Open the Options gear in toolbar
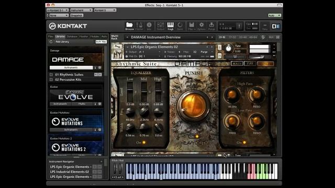 pyautogui.click(x=202, y=26)
